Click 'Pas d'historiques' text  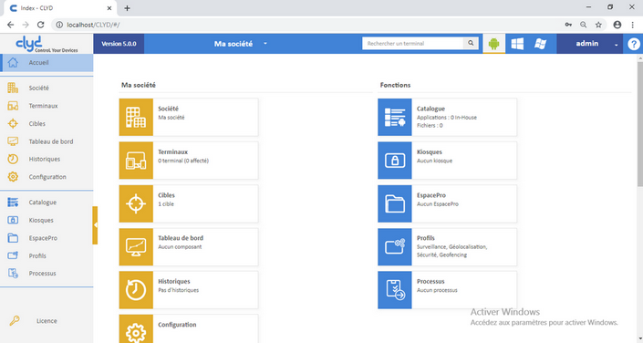point(179,290)
